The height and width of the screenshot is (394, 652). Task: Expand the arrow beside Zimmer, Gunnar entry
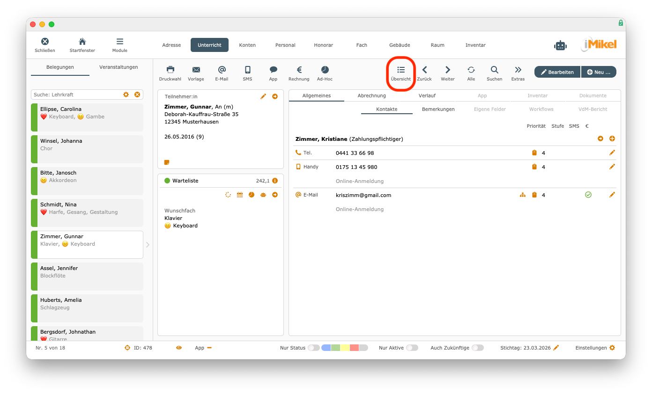(x=148, y=244)
